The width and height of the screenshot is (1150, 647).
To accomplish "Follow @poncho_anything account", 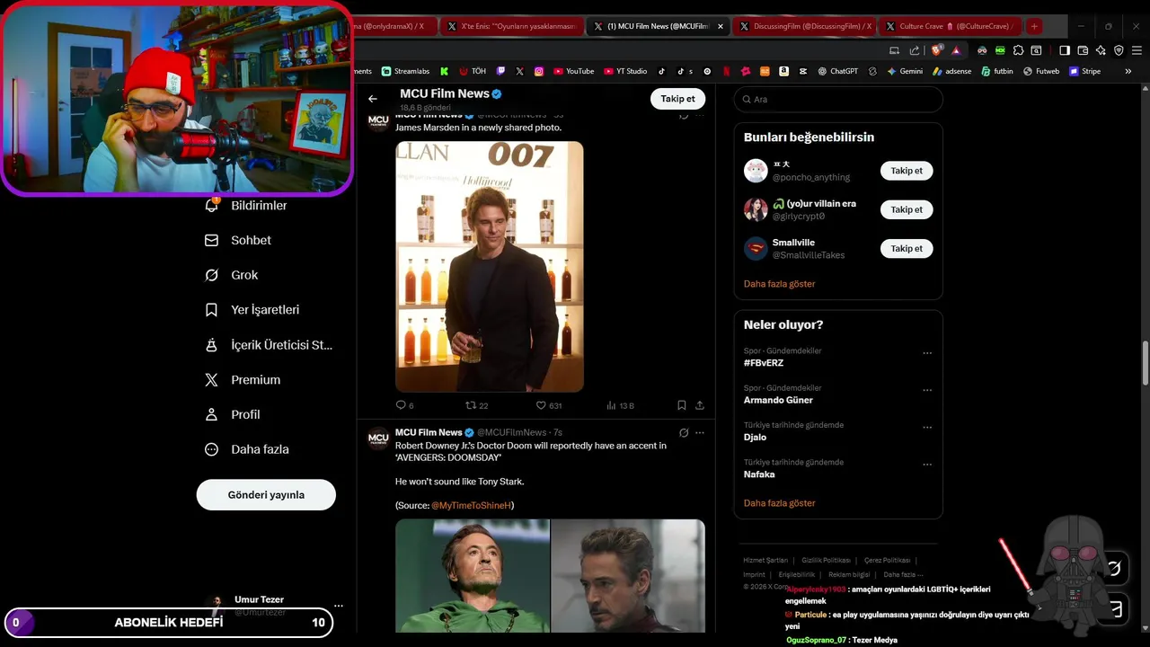I will pos(907,171).
